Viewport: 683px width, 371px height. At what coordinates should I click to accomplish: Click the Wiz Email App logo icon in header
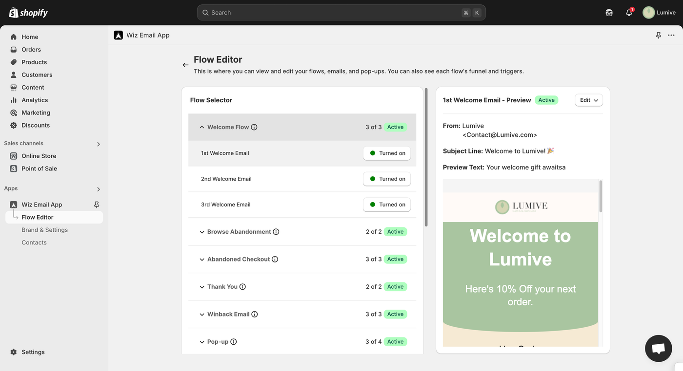(x=118, y=35)
